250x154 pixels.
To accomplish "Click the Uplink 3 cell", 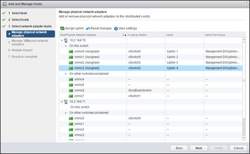I will [172, 63].
